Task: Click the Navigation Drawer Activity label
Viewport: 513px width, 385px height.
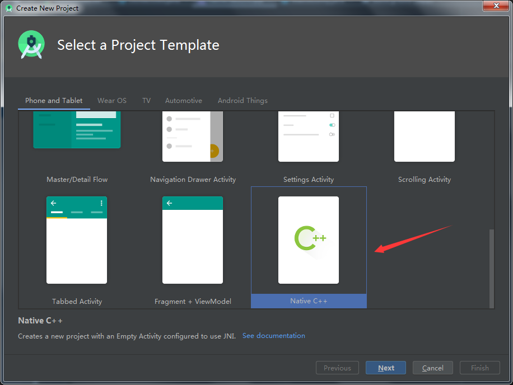Action: (x=193, y=180)
